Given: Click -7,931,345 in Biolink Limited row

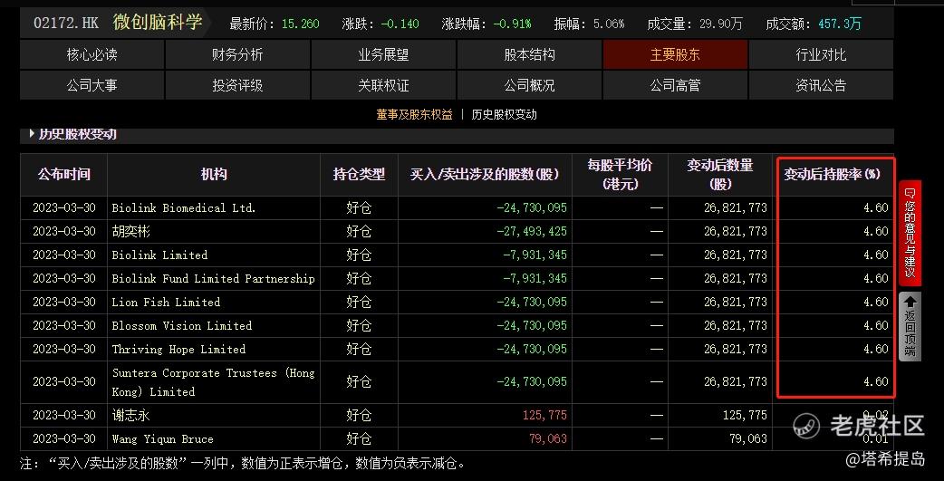Looking at the screenshot, I should 535,255.
